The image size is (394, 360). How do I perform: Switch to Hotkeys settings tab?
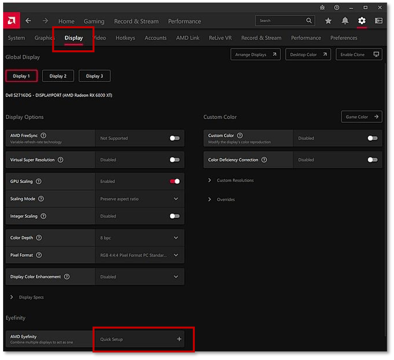click(125, 38)
